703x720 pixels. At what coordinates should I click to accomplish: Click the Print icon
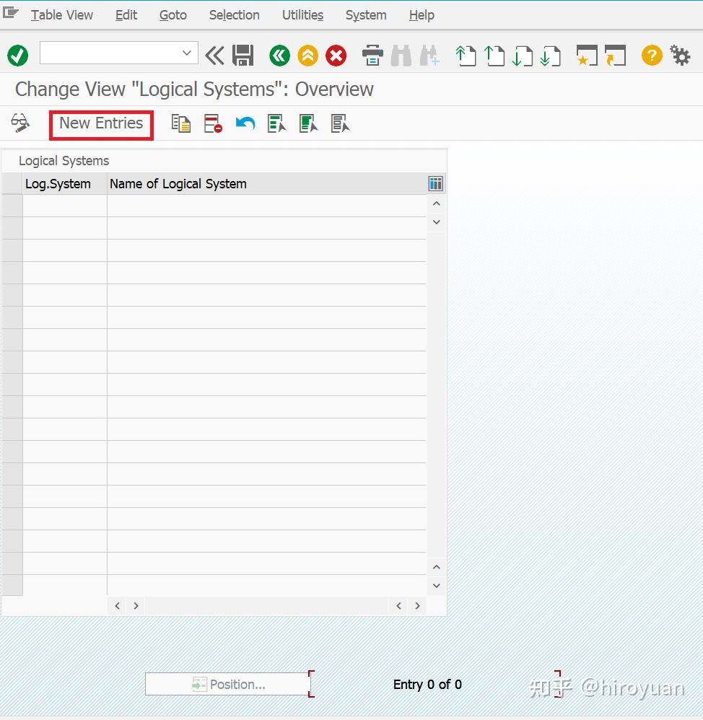[x=372, y=56]
